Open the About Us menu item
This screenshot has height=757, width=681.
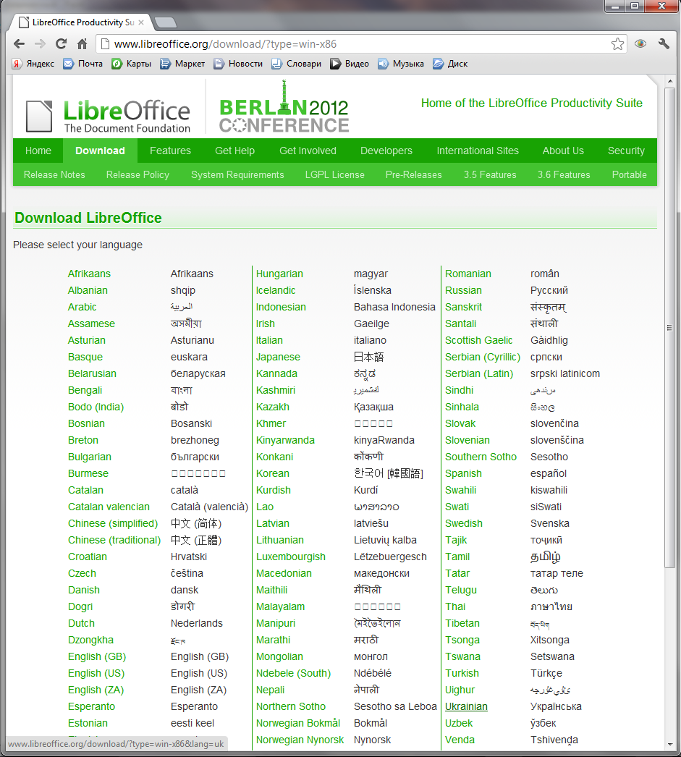[x=563, y=151]
